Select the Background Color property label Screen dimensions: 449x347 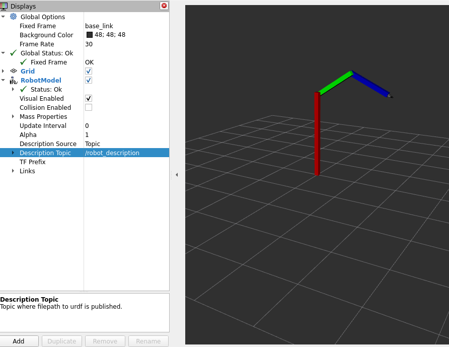pyautogui.click(x=46, y=35)
